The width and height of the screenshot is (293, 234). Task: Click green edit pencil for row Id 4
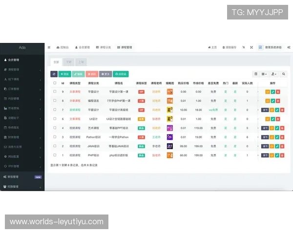[x=277, y=128]
